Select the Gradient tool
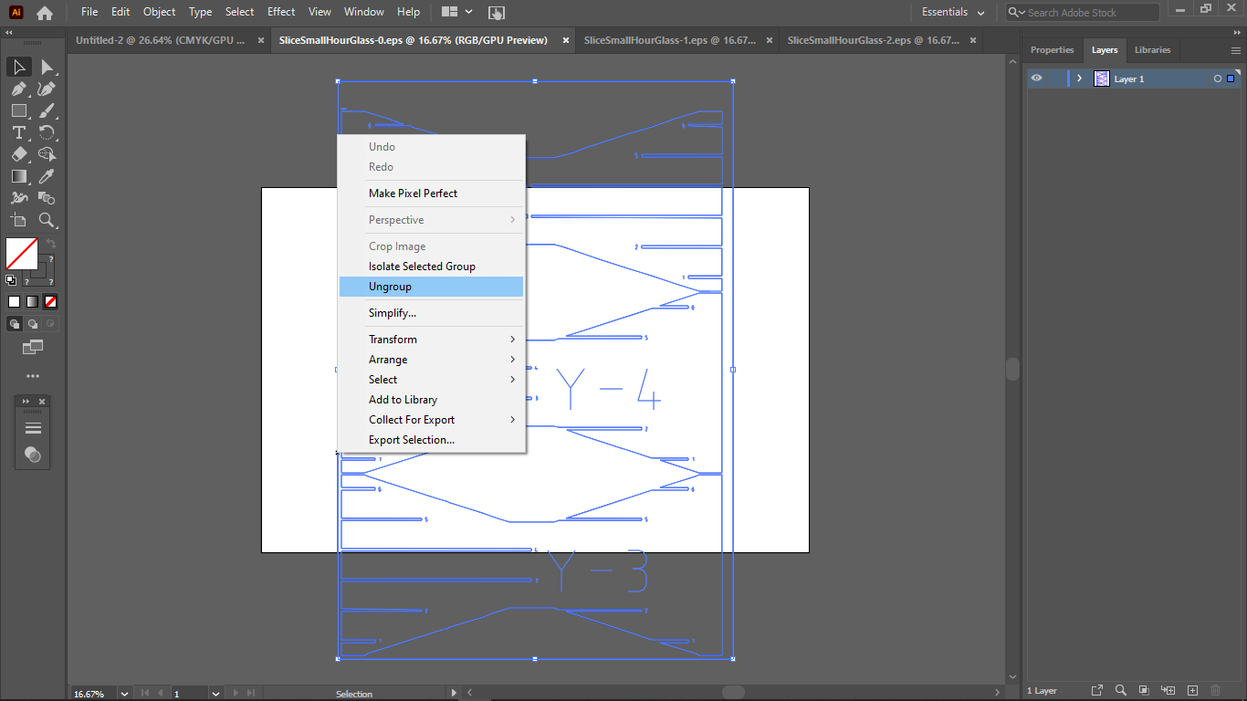This screenshot has height=701, width=1247. pos(18,176)
